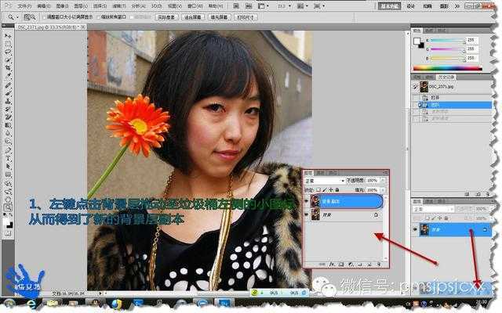Click the 填充屏幕 button
Viewport: 502px width, 313px height.
click(219, 17)
